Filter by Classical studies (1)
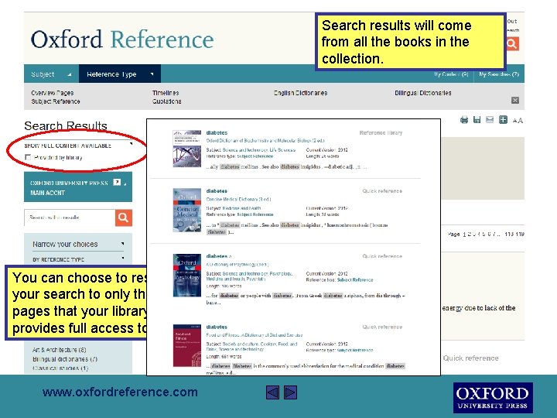The image size is (557, 418). pyautogui.click(x=60, y=368)
